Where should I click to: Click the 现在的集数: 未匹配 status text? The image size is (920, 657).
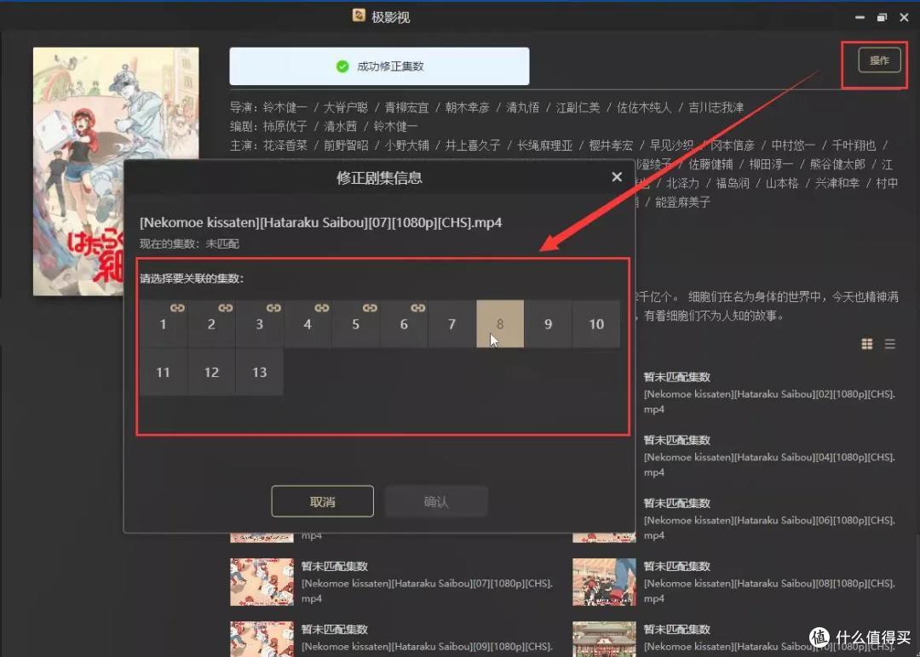click(189, 243)
